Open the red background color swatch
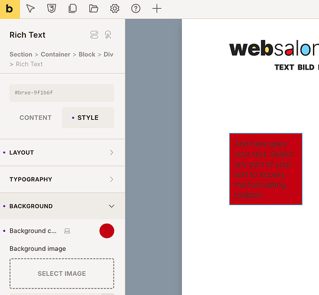Screen dimensions: 319x295 coord(107,231)
